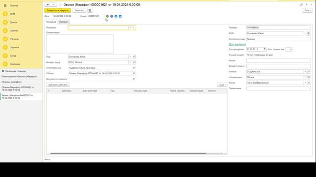Open Обзвон (Марафон) 000000002 in the side panel

(21, 88)
